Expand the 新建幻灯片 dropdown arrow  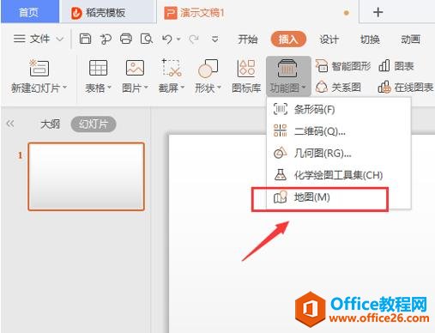(64, 87)
